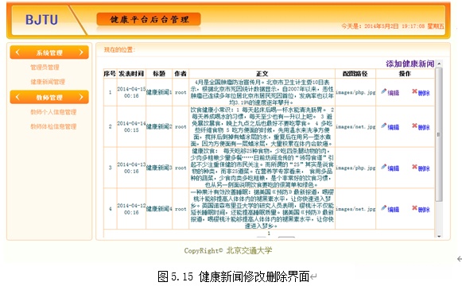Click the red X delete icon for 健康新闻4
This screenshot has height=286, width=462.
[414, 208]
